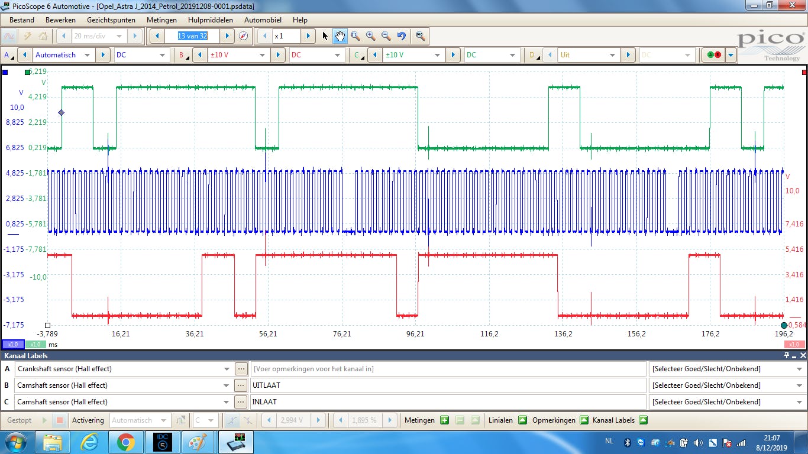Select the arrow pointer tool
808x454 pixels.
[x=325, y=36]
